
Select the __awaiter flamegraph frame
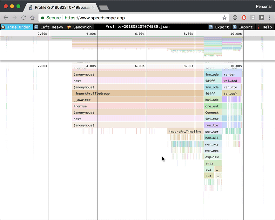tap(138, 100)
